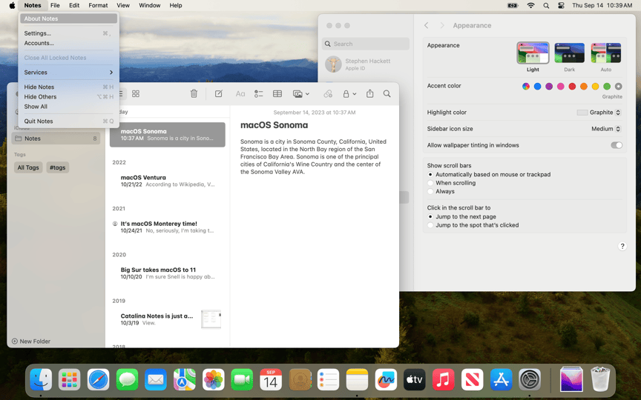Insert a table with the table icon
The width and height of the screenshot is (641, 400).
(x=277, y=94)
